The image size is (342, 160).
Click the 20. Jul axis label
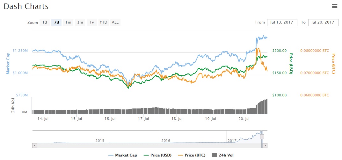tap(244, 119)
